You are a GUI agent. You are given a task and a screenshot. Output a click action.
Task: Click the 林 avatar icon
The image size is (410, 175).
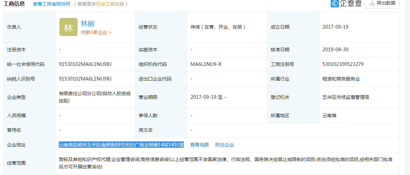[68, 27]
